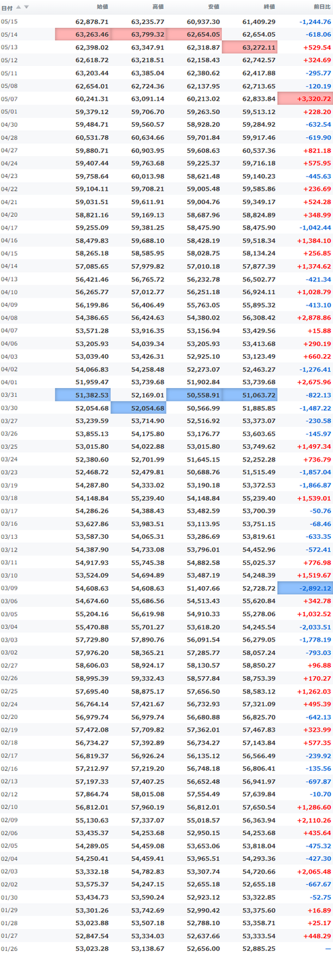Sort dates descending with the down arrow

pyautogui.click(x=27, y=7)
